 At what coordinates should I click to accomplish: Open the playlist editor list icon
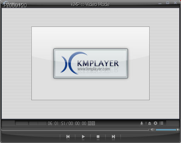[x=161, y=123]
